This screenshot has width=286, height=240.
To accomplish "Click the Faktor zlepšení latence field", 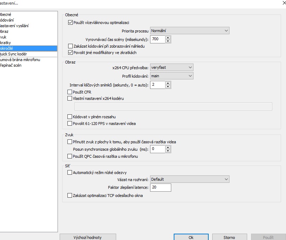I will tap(160, 187).
